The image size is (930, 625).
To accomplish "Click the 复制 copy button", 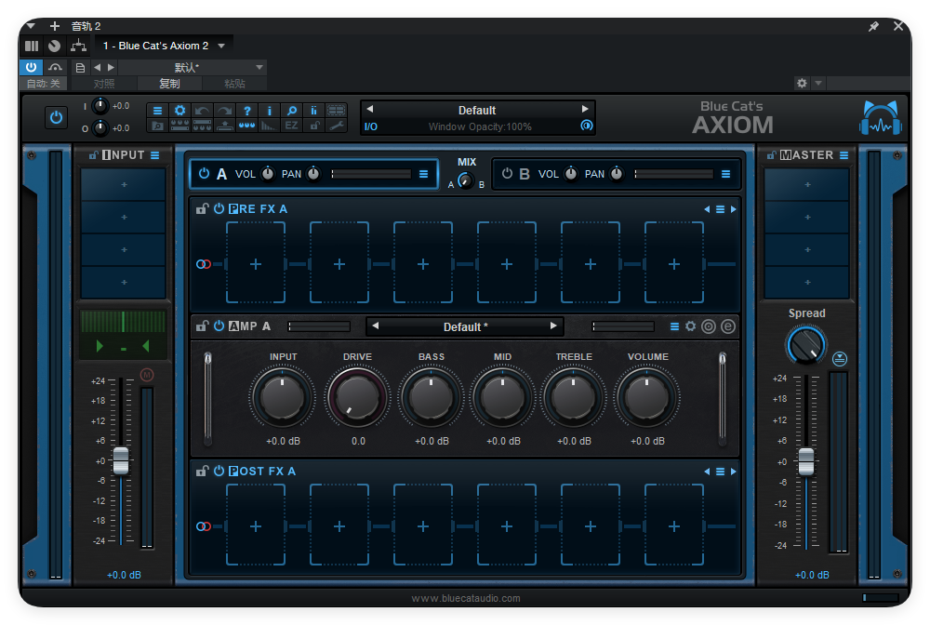I will click(x=169, y=84).
